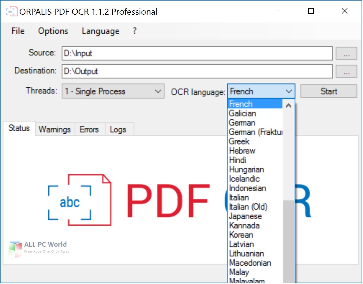363x284 pixels.
Task: Switch to the Warnings tab
Action: click(x=55, y=129)
